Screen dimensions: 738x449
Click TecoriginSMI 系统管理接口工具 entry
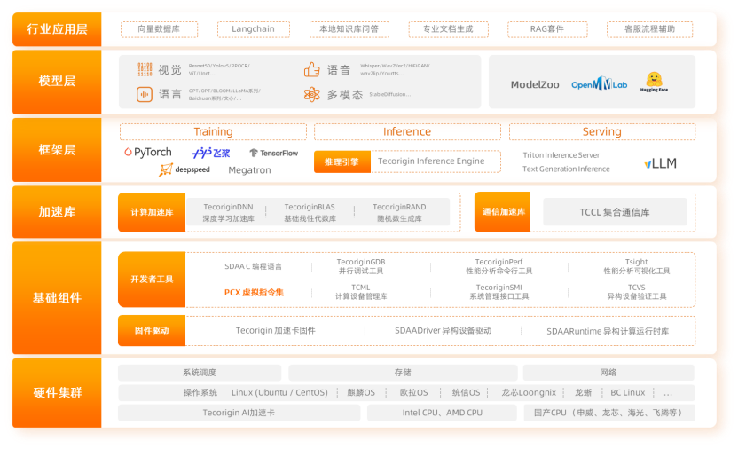click(499, 292)
